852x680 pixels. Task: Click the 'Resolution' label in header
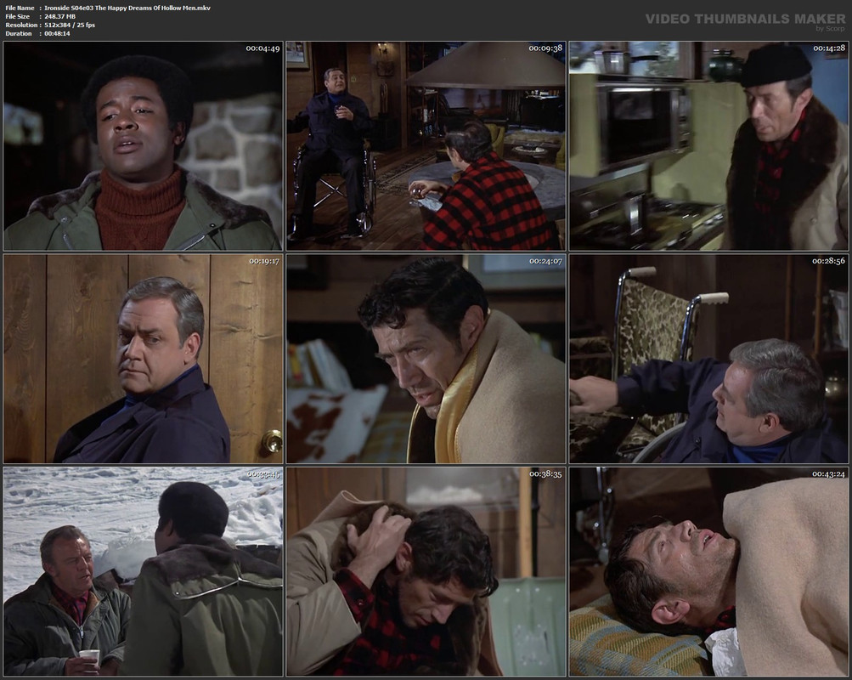21,25
